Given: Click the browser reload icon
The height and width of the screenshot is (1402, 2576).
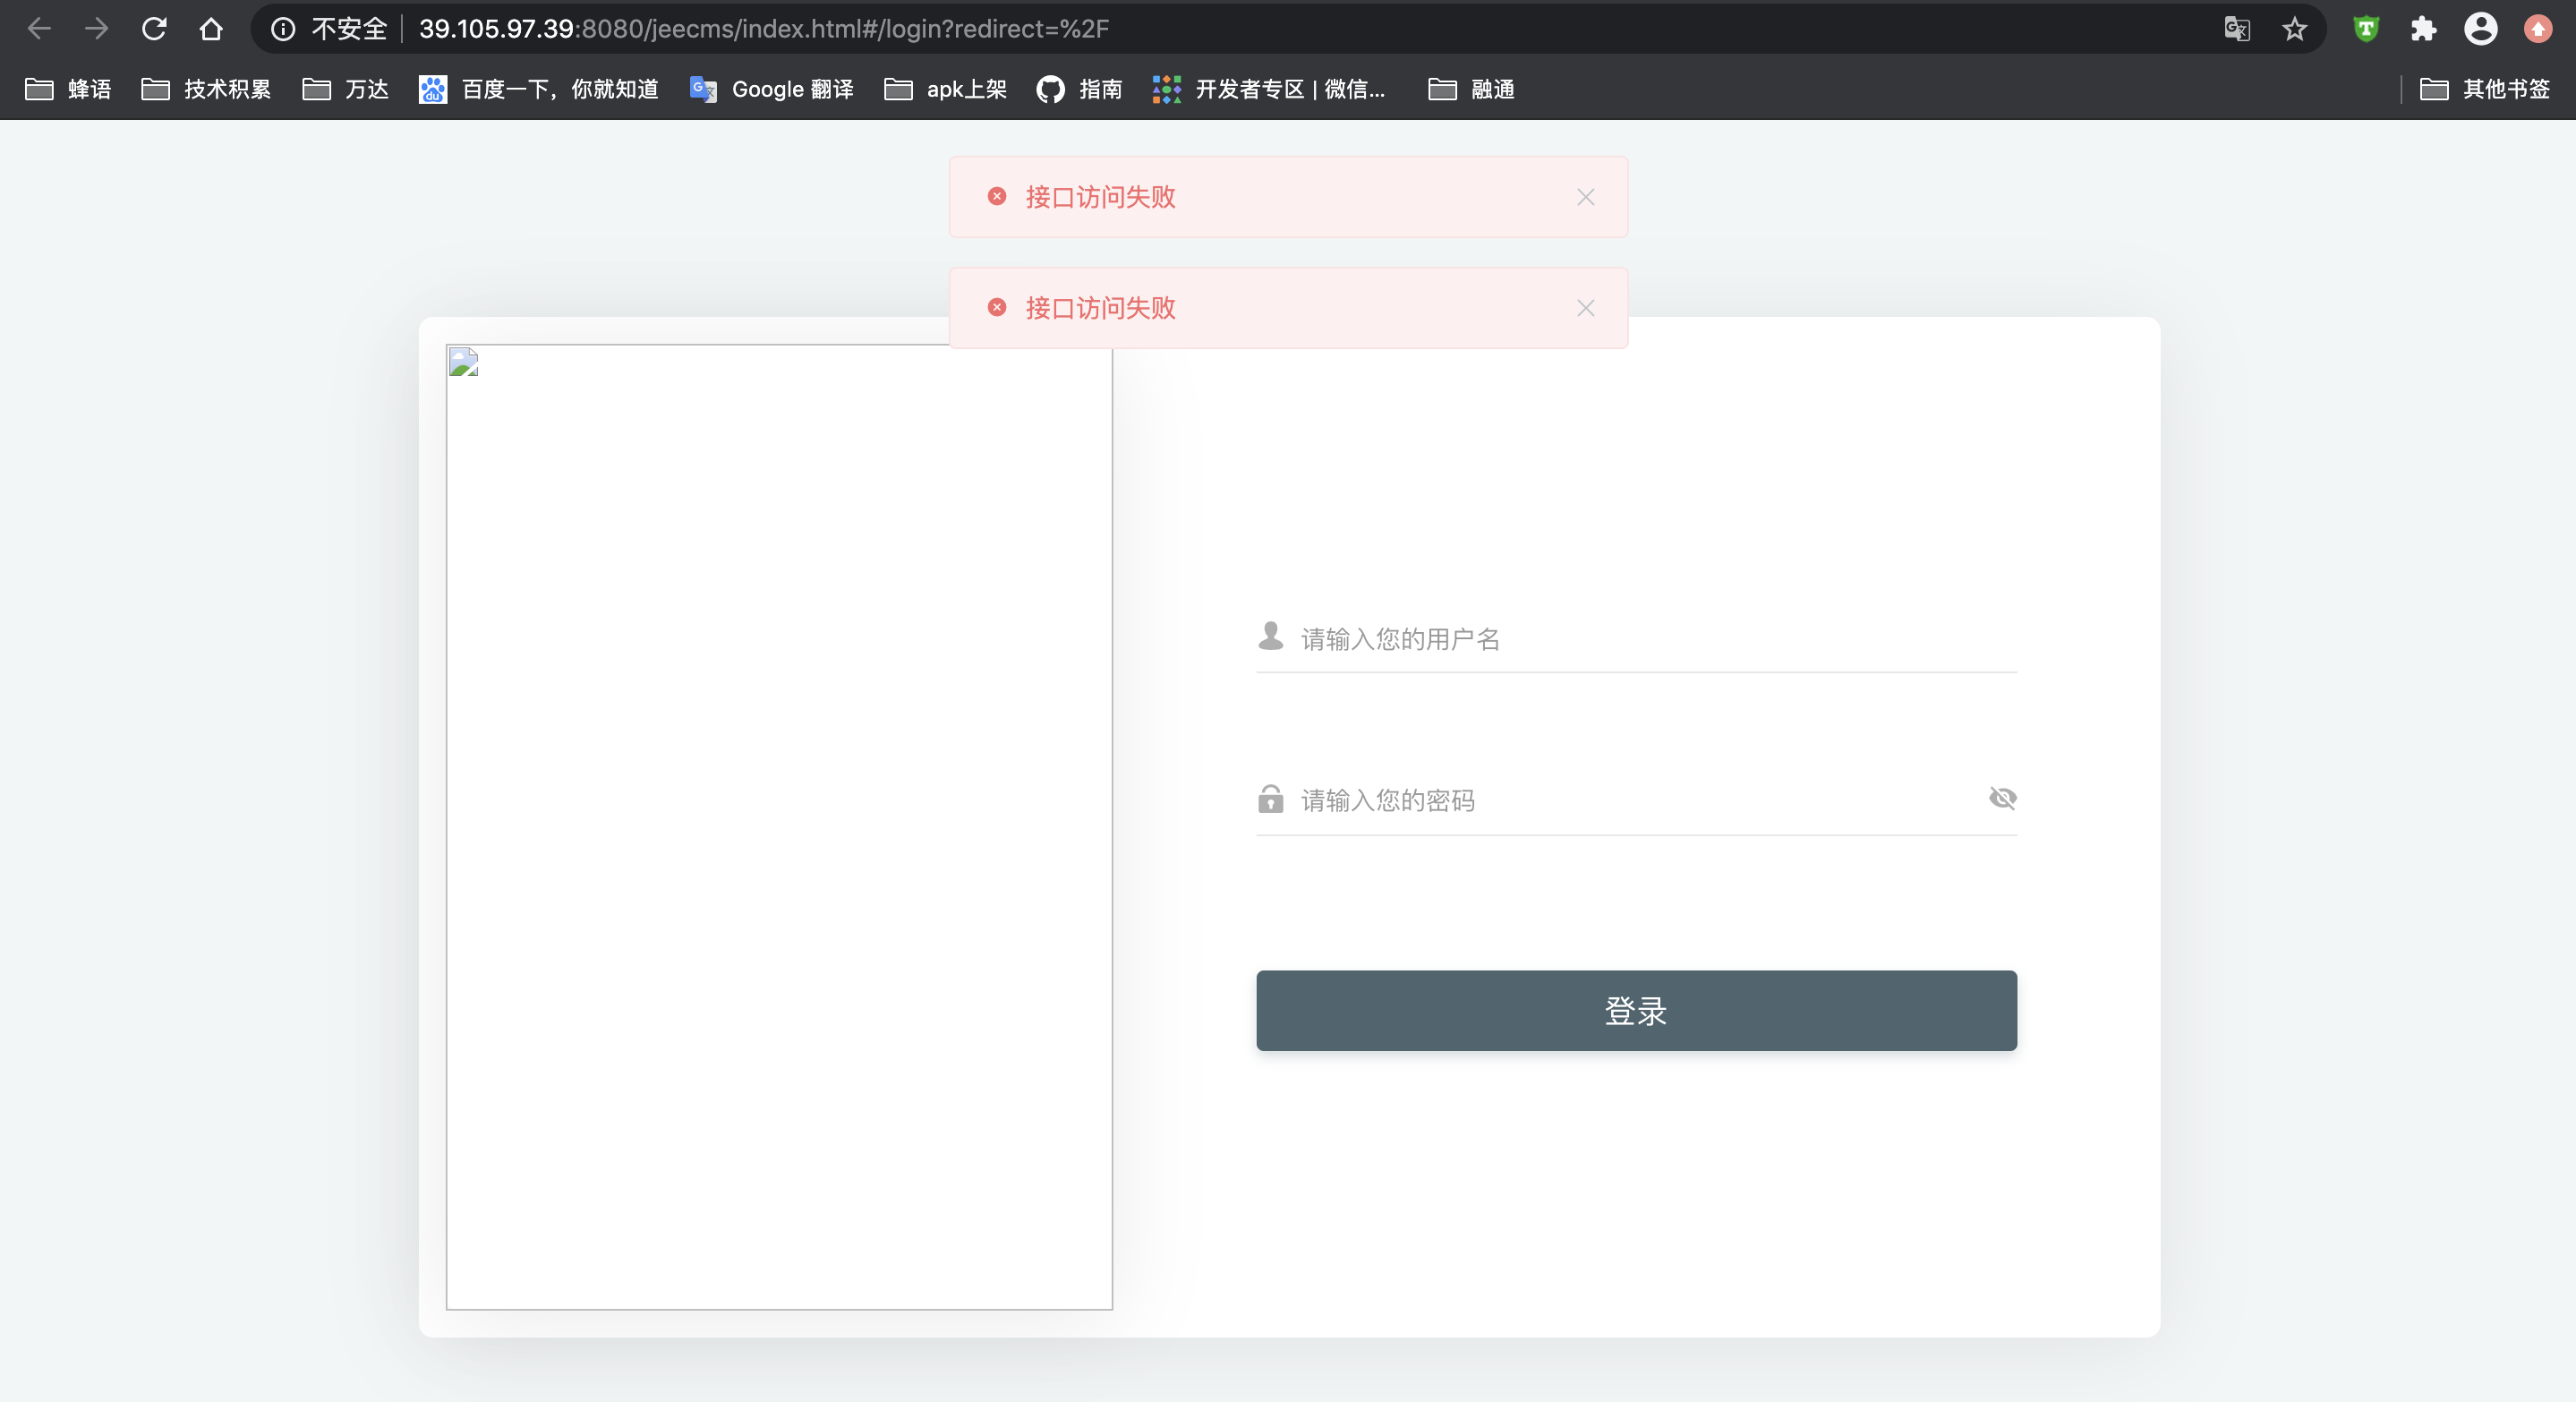Looking at the screenshot, I should tap(154, 29).
